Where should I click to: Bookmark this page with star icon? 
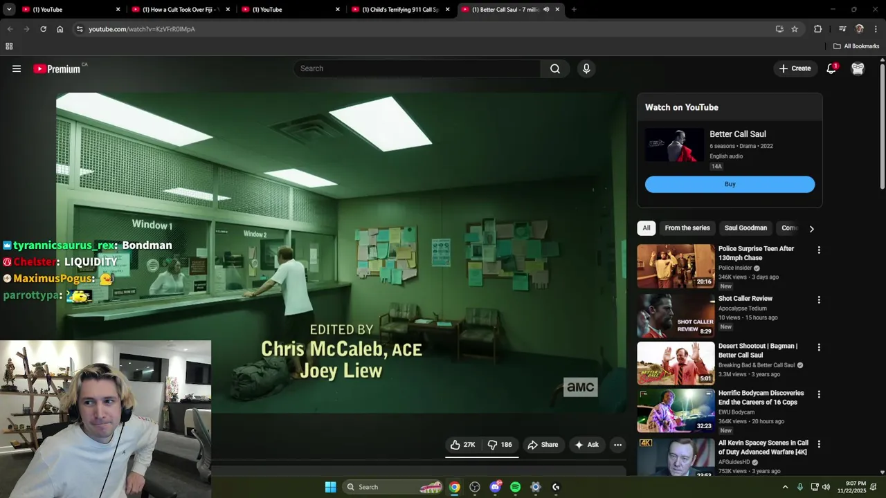point(795,29)
